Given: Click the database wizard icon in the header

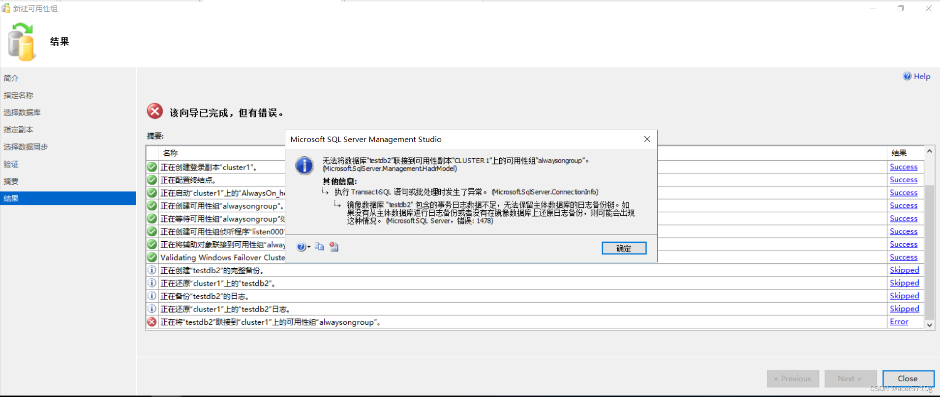Looking at the screenshot, I should (22, 42).
